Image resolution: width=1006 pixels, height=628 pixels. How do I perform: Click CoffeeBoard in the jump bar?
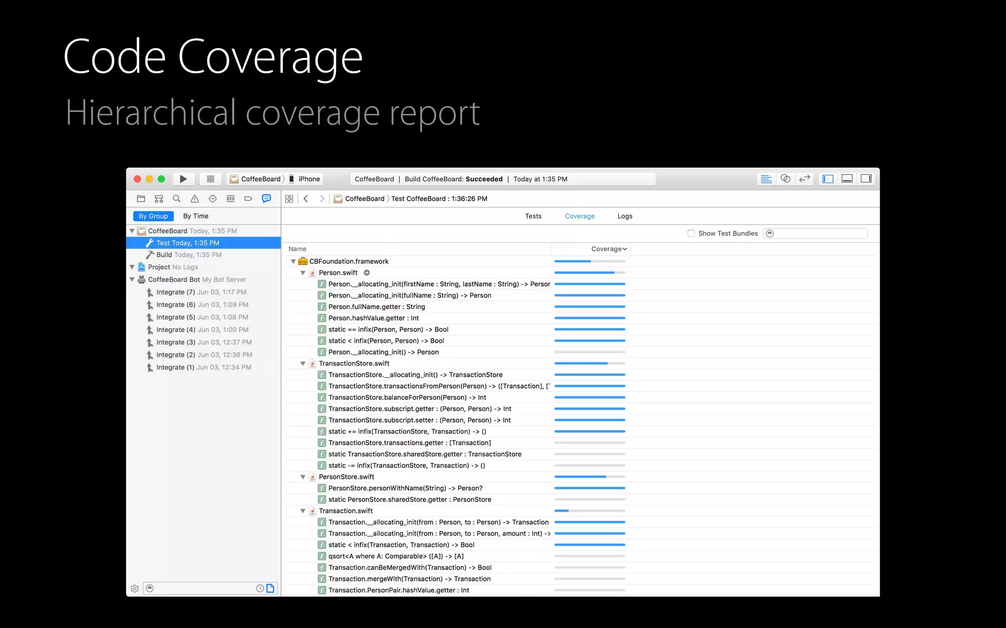coord(360,199)
